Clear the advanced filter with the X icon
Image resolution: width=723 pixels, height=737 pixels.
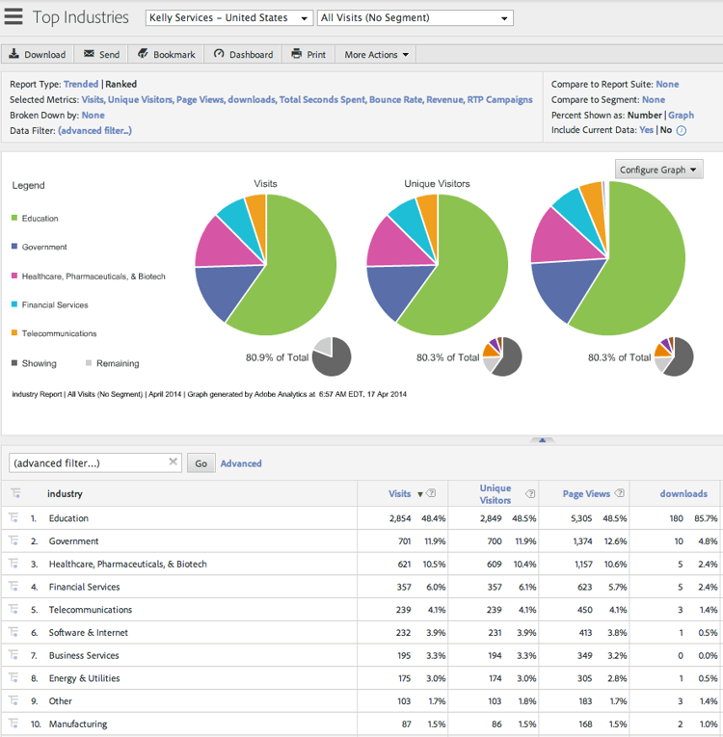point(174,461)
